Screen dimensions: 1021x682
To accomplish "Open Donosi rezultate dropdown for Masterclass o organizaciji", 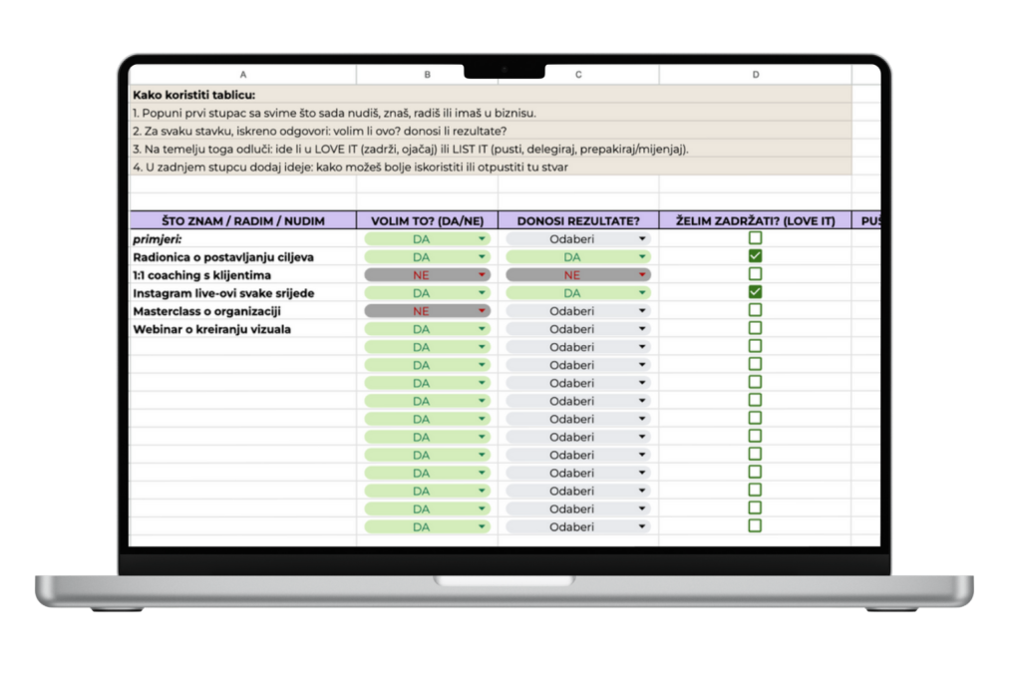I will coord(641,311).
